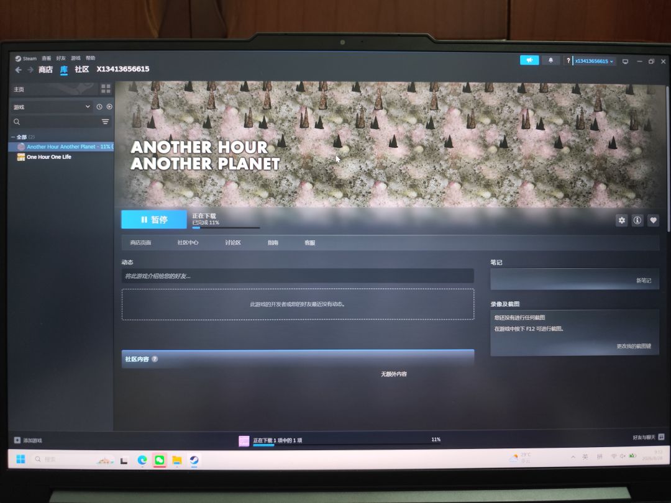
Task: Expand the x13413656615 account dropdown
Action: (594, 61)
